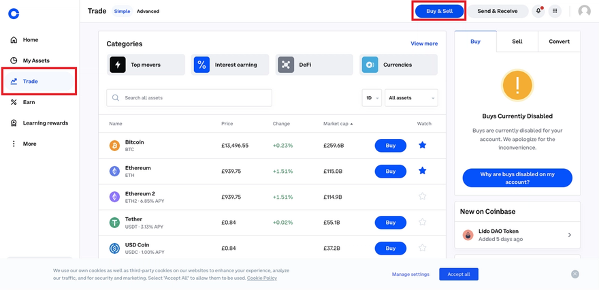Click the Send & Receive button
The height and width of the screenshot is (290, 599).
coord(498,11)
